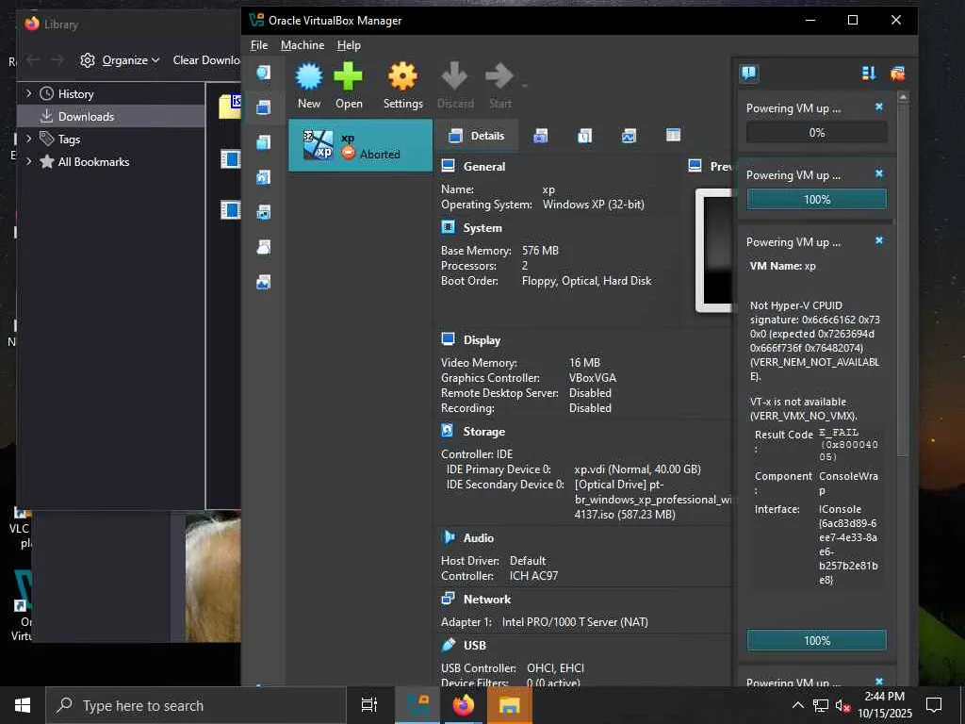Expand All Bookmarks in the Library window

tap(29, 161)
